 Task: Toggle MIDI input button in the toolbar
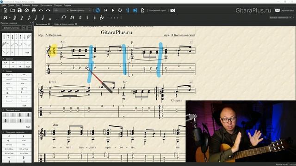point(98,10)
